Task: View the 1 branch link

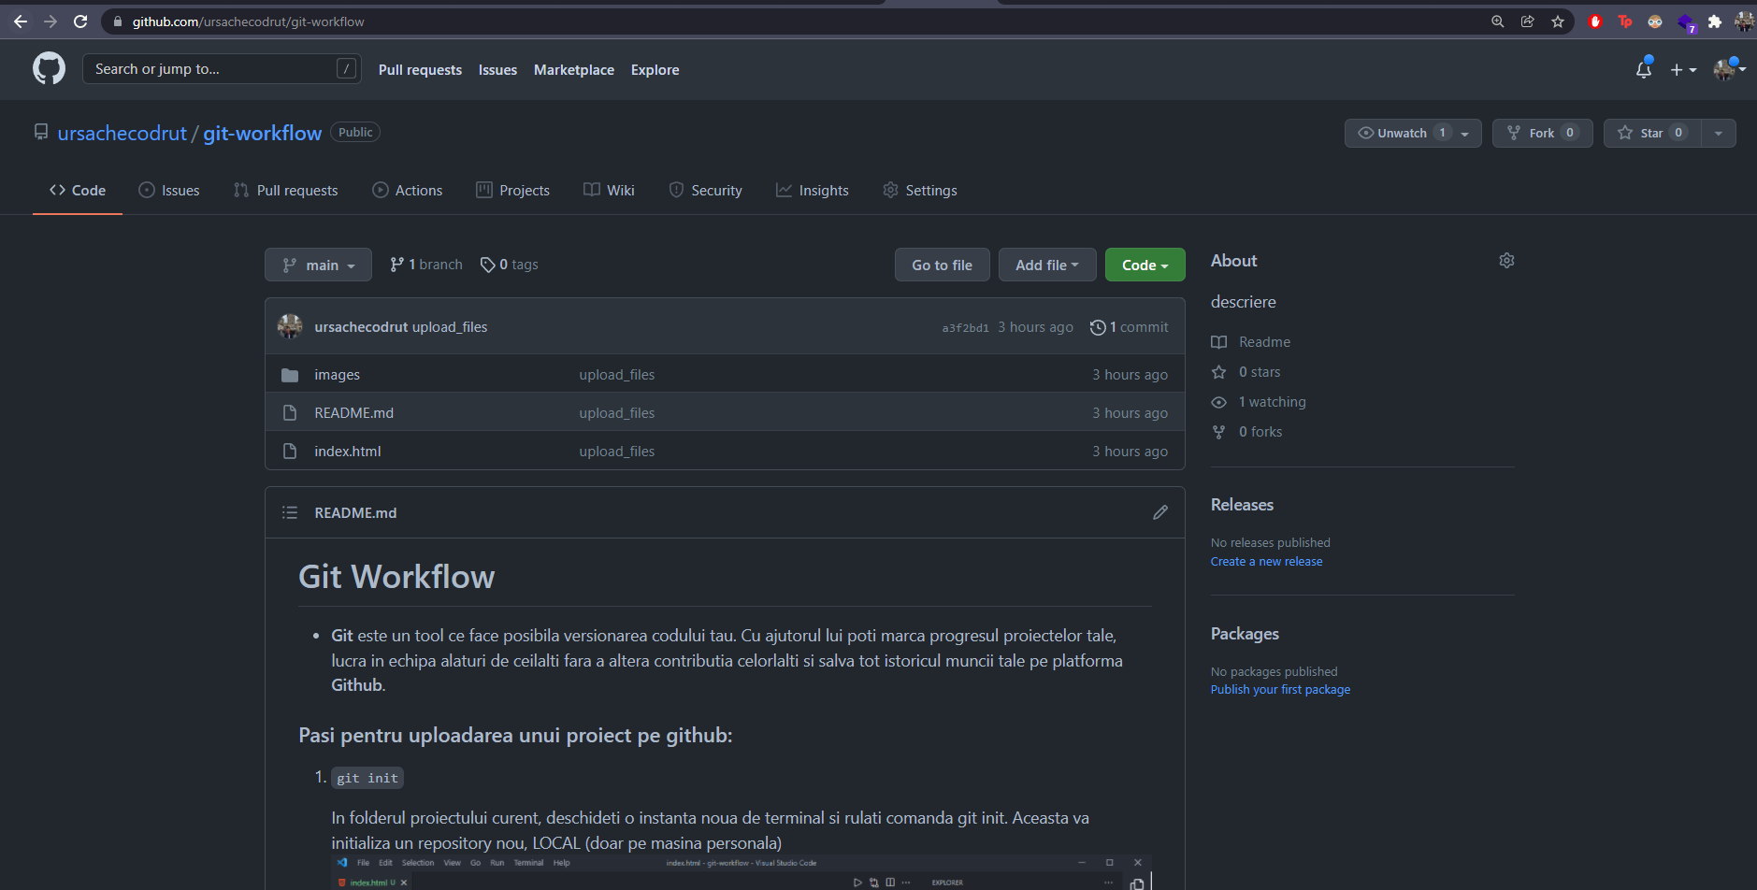Action: point(426,265)
